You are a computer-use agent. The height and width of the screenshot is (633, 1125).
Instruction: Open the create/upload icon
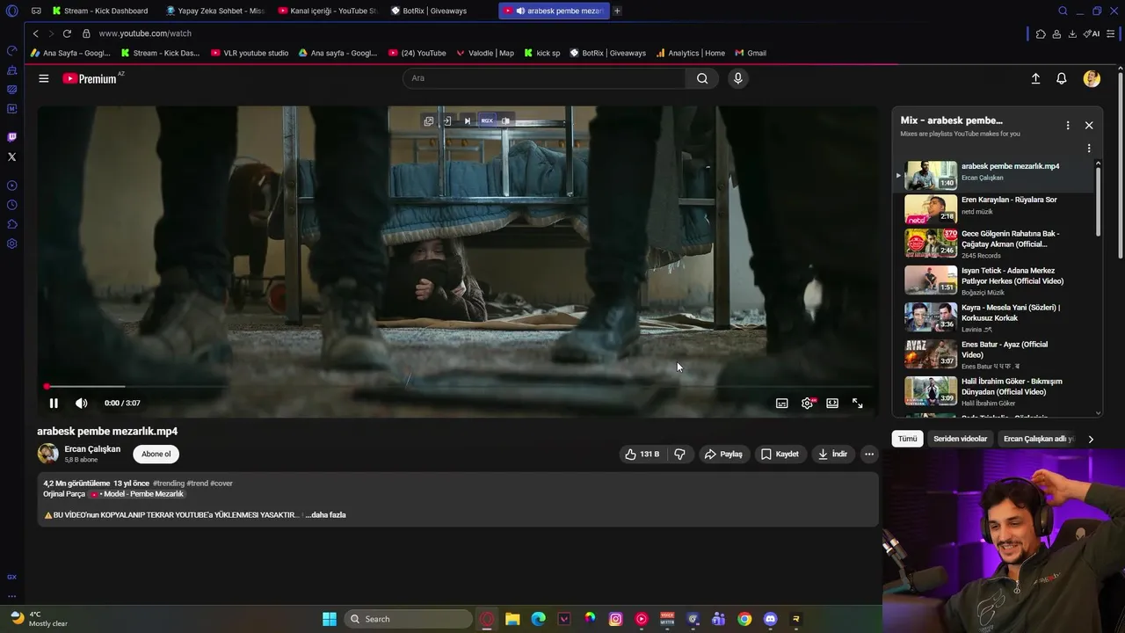1035,78
